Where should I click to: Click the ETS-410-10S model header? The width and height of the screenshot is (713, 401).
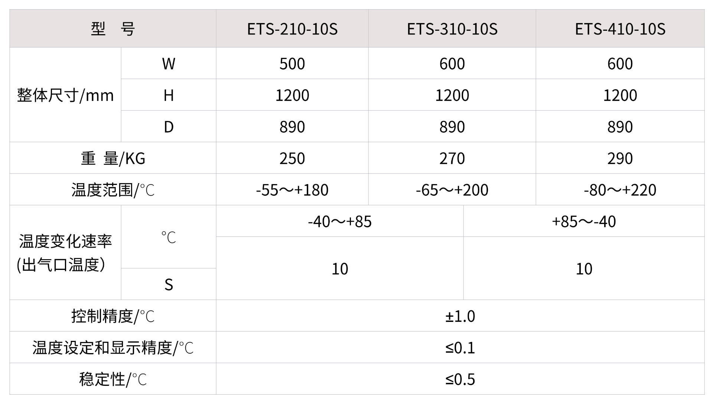620,29
